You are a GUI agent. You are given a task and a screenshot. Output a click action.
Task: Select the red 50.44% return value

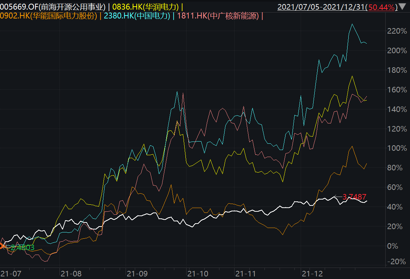point(386,7)
